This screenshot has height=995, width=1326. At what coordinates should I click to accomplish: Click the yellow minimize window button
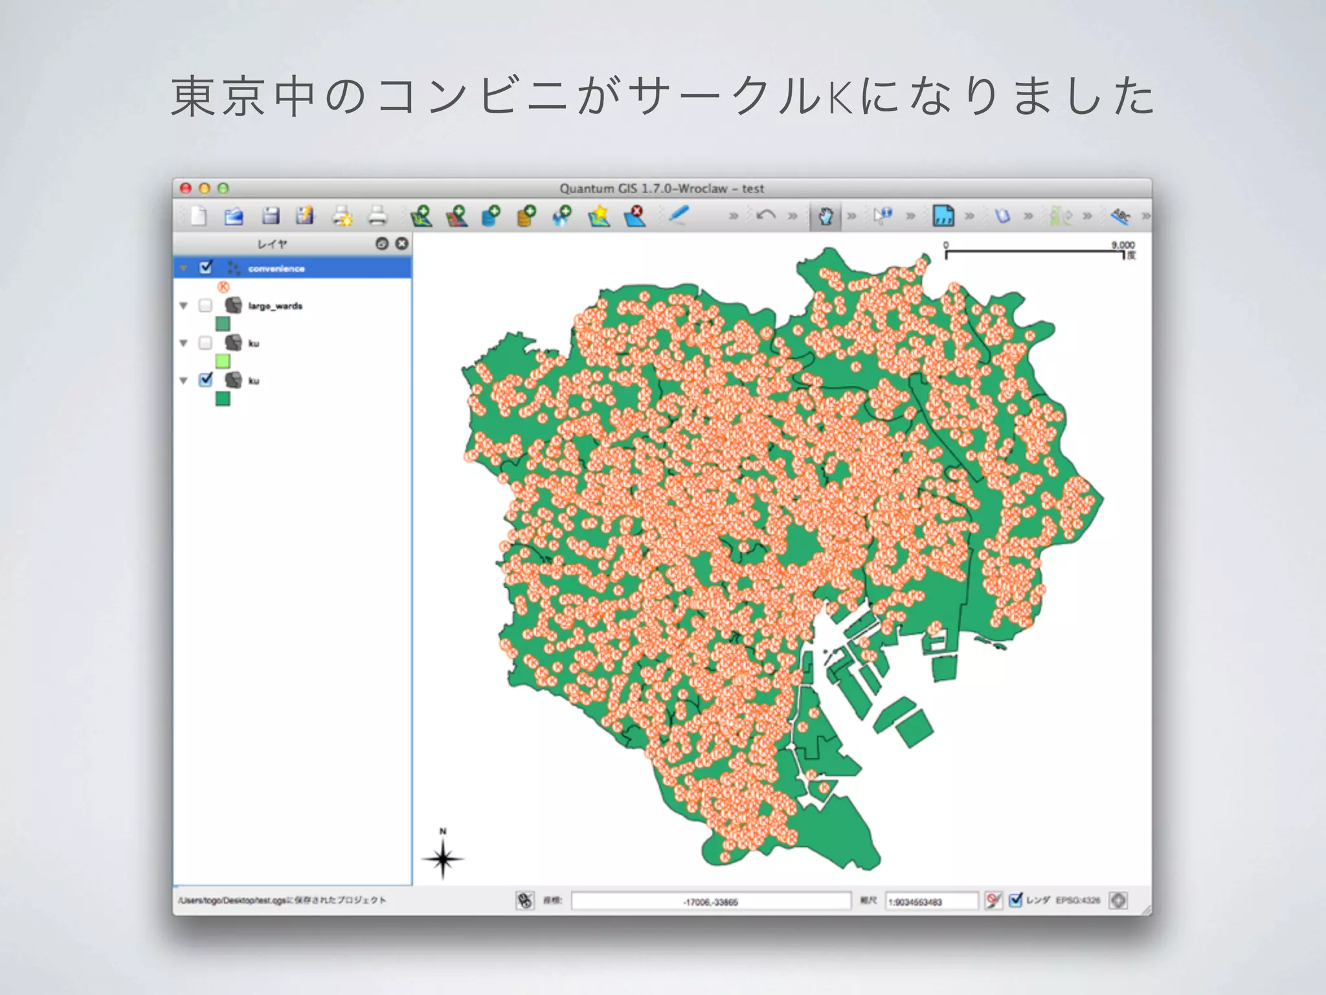[x=205, y=188]
